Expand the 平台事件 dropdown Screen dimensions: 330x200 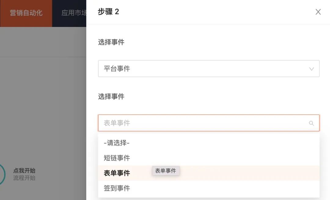click(208, 69)
